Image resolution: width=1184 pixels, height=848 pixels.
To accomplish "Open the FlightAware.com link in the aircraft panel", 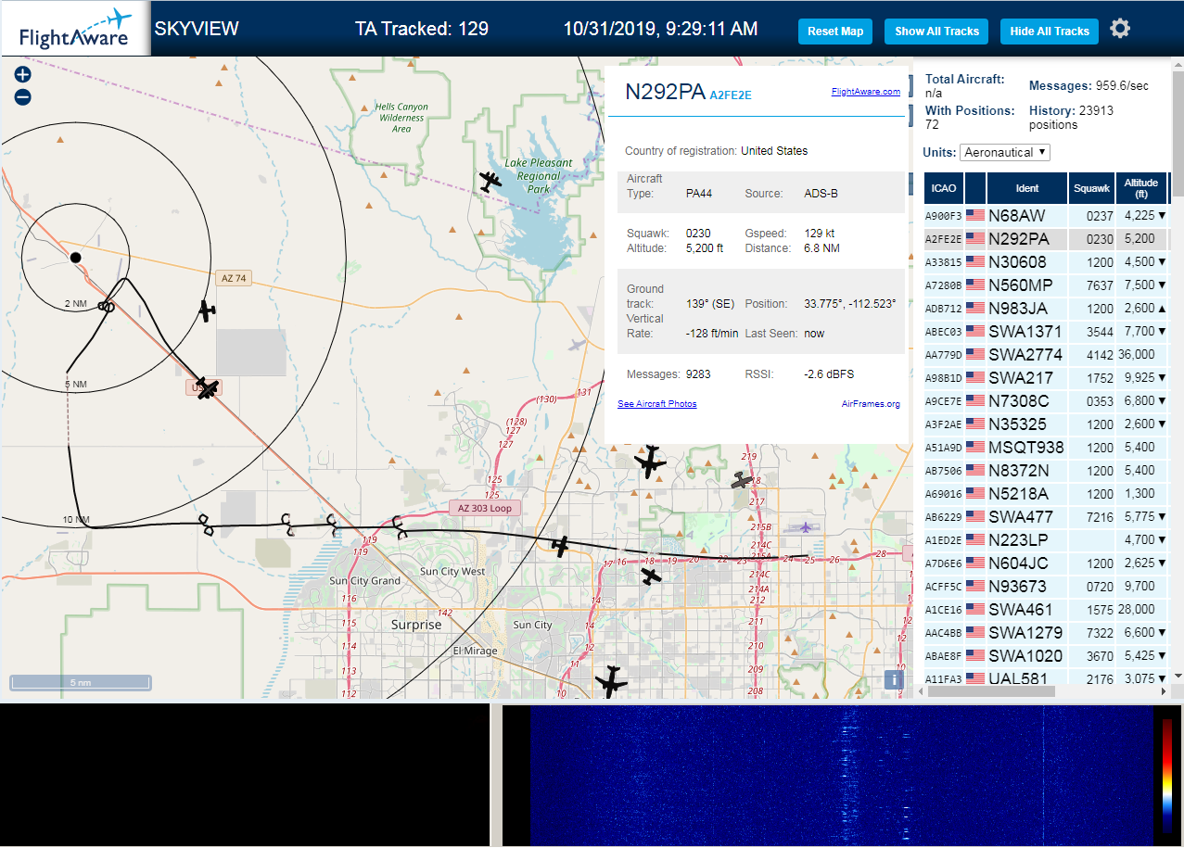I will [x=866, y=92].
